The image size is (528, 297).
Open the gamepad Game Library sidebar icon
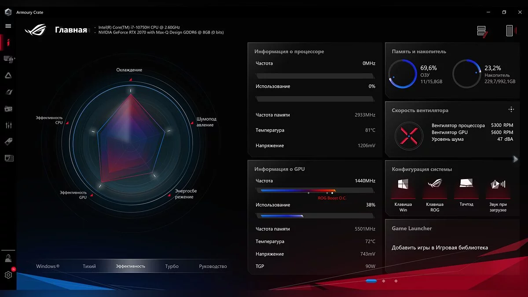8,109
